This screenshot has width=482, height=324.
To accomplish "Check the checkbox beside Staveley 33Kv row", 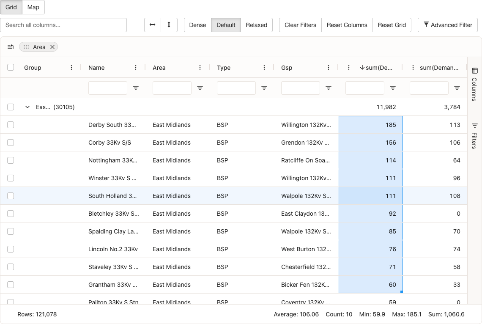I will pos(11,267).
